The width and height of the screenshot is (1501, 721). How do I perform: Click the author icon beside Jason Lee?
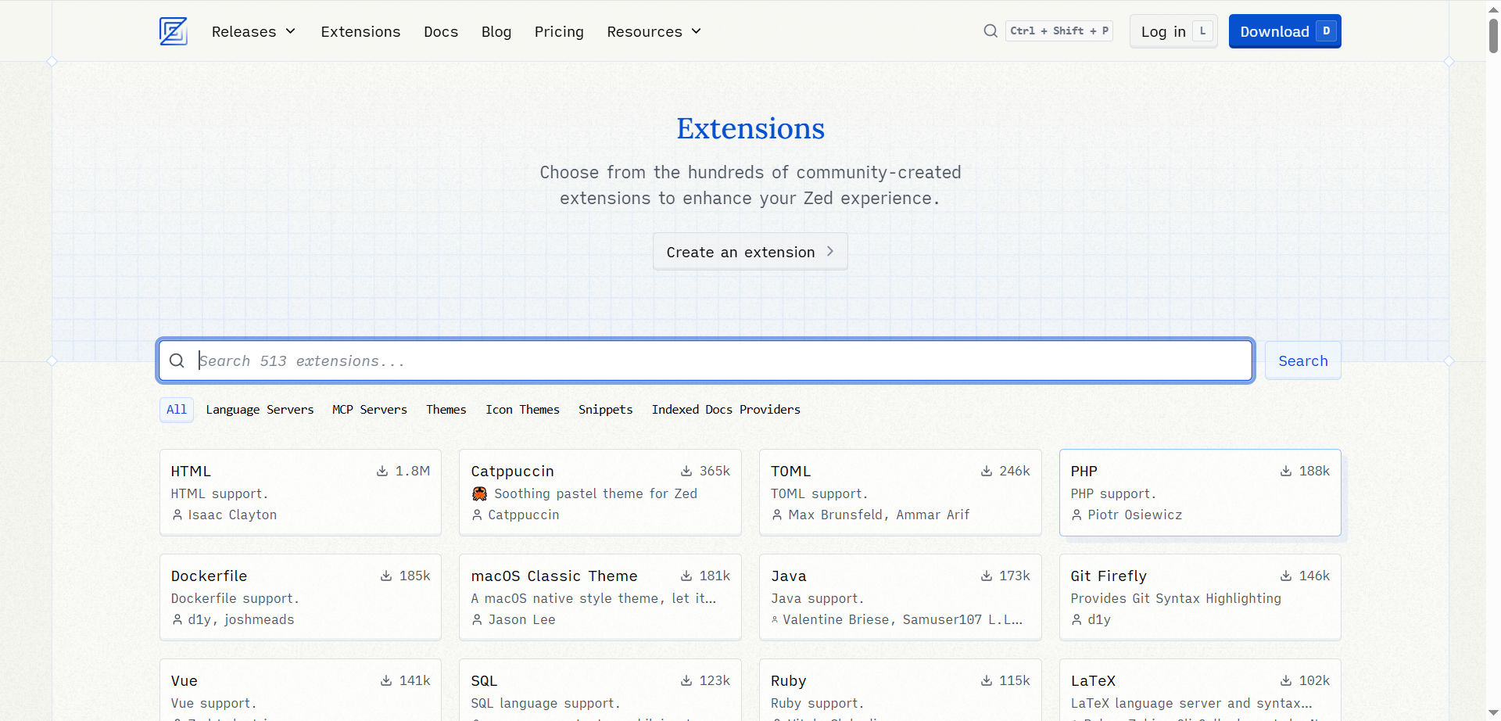[478, 619]
